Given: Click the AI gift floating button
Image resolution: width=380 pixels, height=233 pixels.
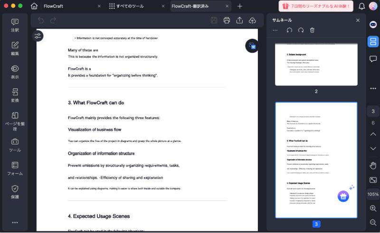Looking at the screenshot, I should [x=343, y=196].
